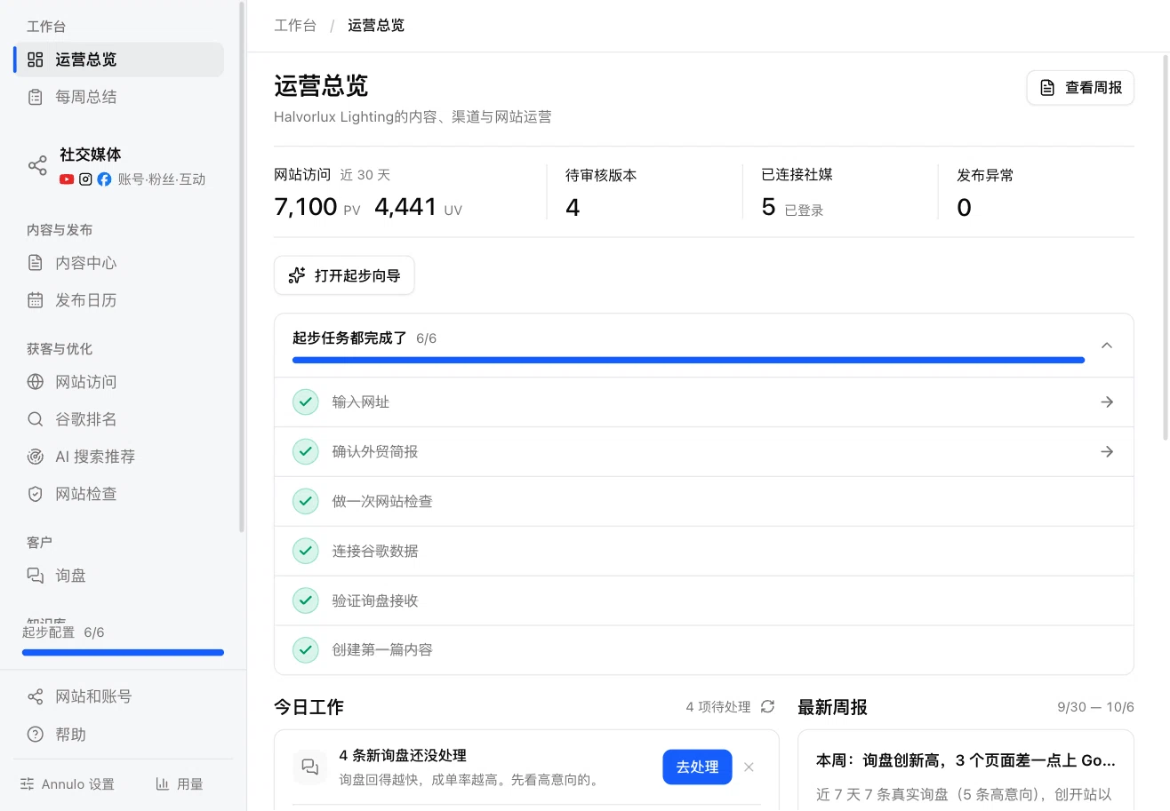The height and width of the screenshot is (811, 1170).
Task: Collapse the 起步任务都完成了 panel
Action: coord(1107,346)
